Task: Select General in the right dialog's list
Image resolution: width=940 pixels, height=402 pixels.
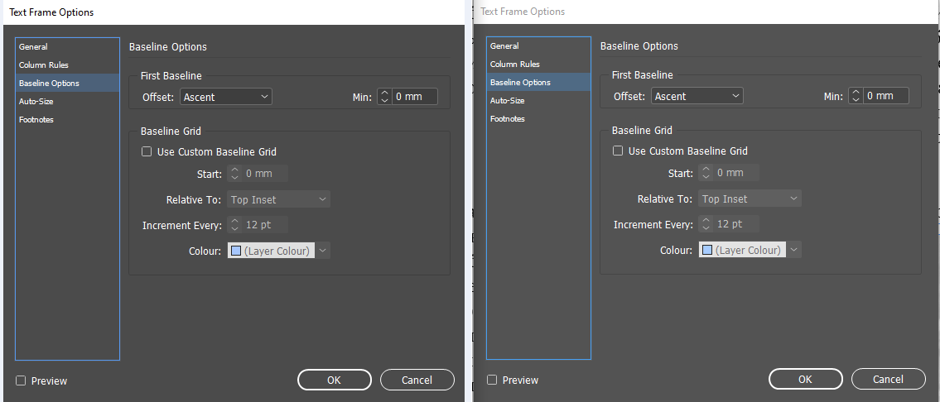Action: coord(504,45)
